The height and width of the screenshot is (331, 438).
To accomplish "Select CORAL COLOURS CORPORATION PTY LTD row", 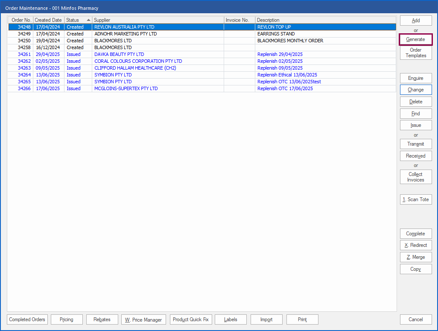I will (x=202, y=61).
